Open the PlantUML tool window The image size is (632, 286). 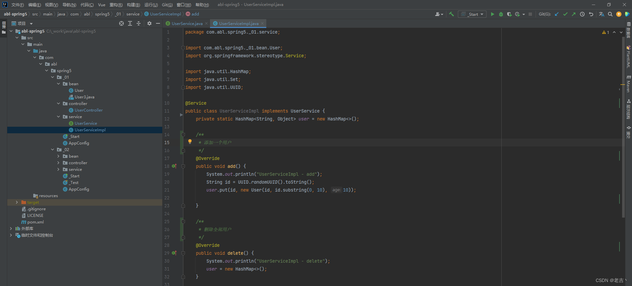[628, 57]
